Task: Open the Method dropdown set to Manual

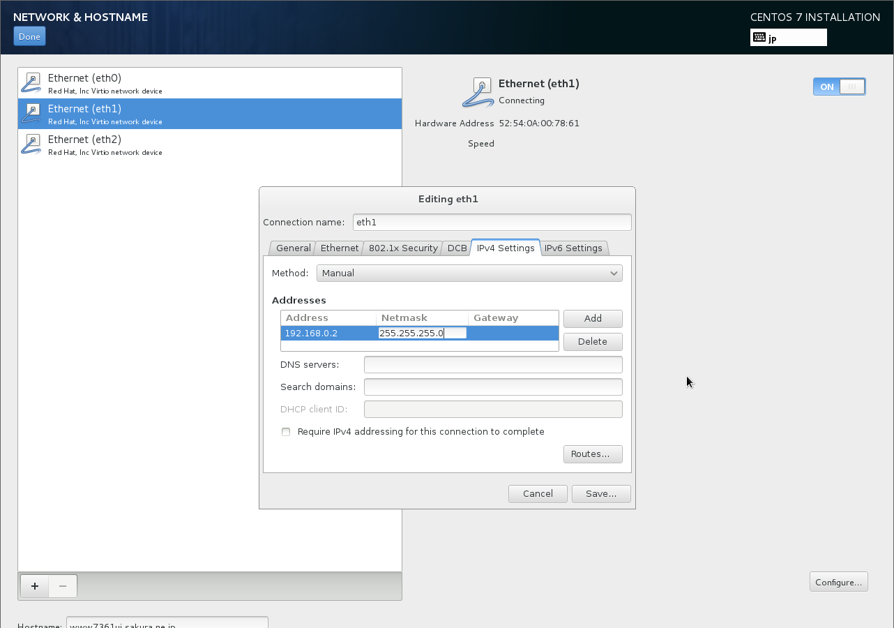Action: coord(469,274)
